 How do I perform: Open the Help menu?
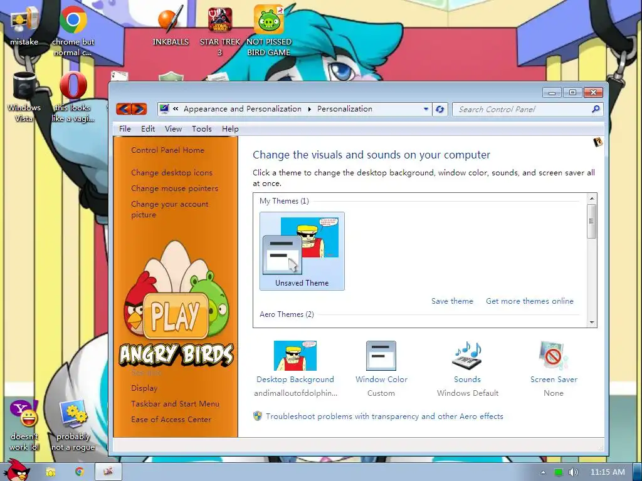(x=230, y=129)
